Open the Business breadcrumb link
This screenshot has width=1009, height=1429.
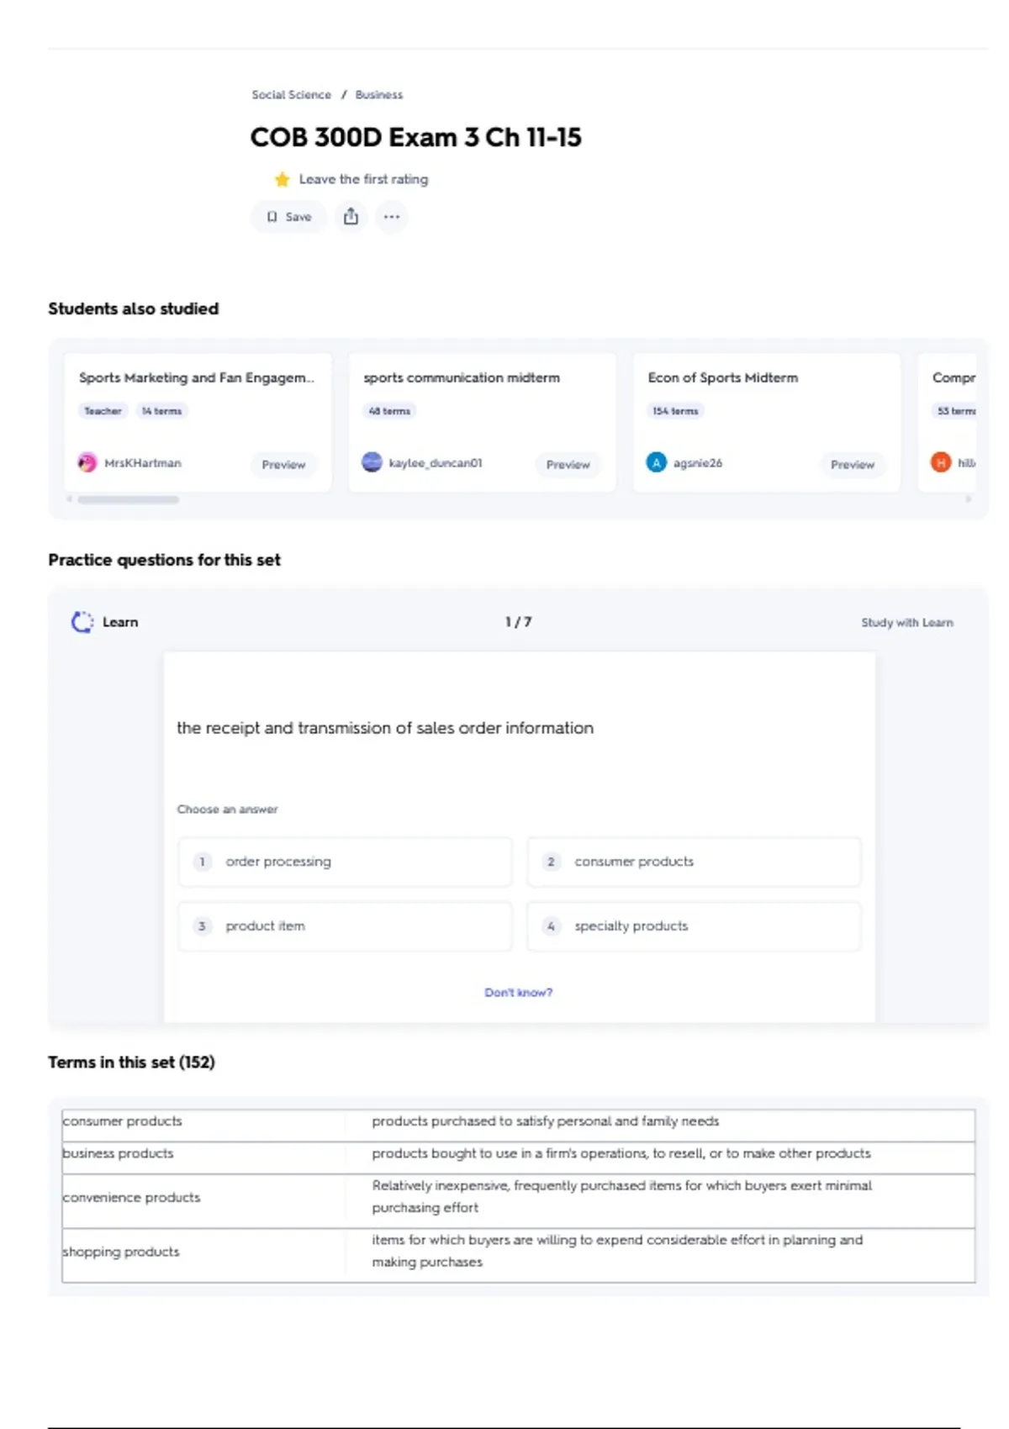click(x=378, y=95)
